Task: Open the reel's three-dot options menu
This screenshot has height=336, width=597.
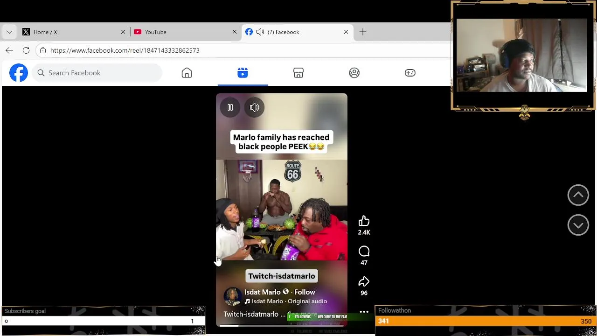Action: point(364,312)
